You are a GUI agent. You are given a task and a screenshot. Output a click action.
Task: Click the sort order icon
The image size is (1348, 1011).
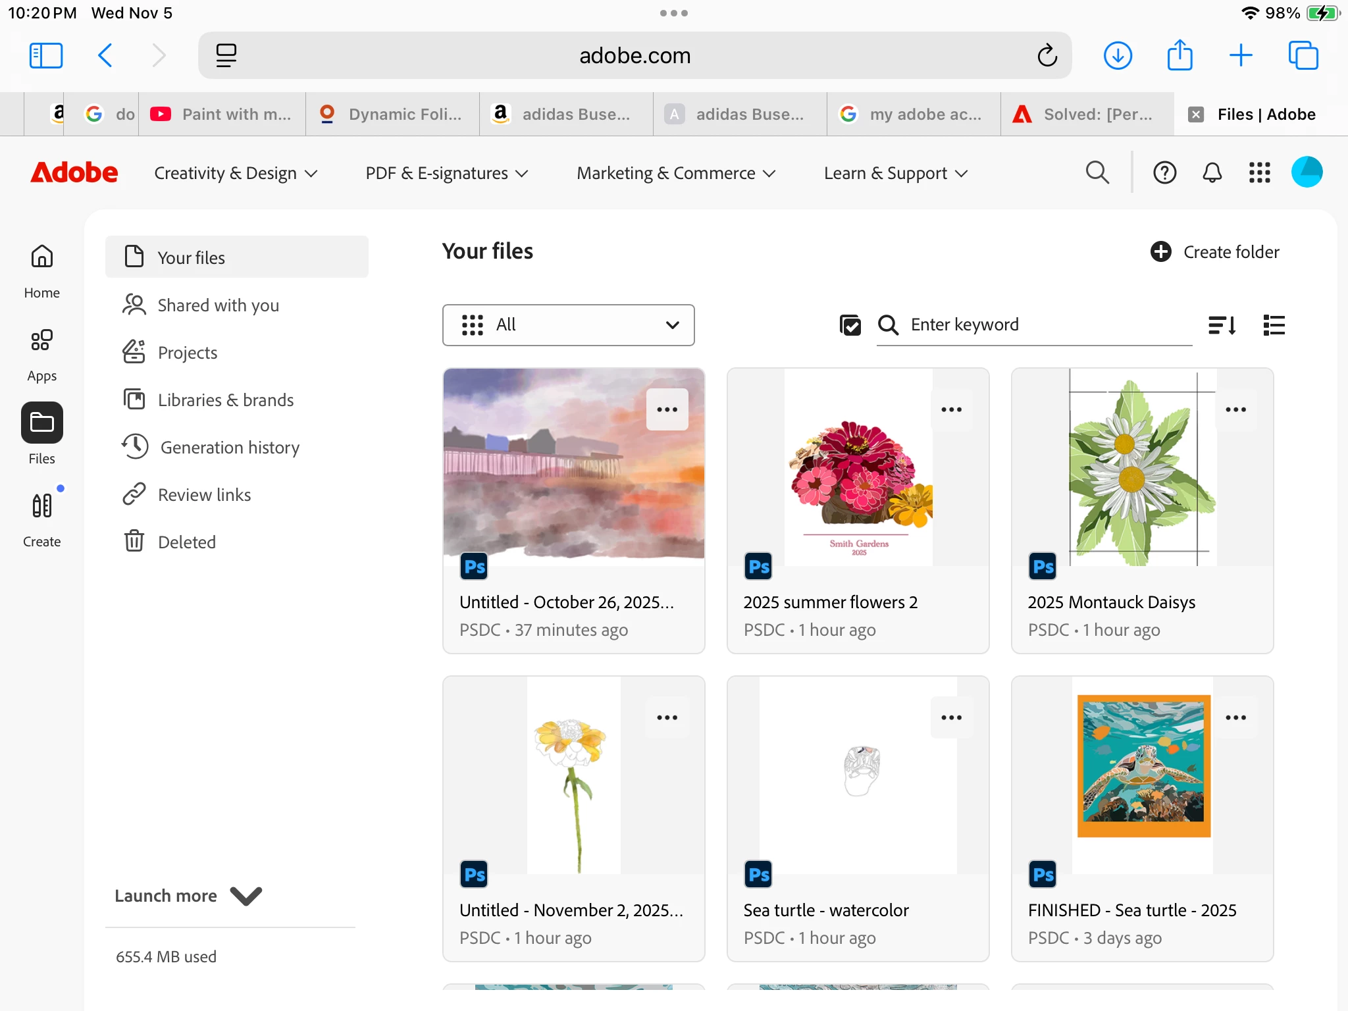1222,324
